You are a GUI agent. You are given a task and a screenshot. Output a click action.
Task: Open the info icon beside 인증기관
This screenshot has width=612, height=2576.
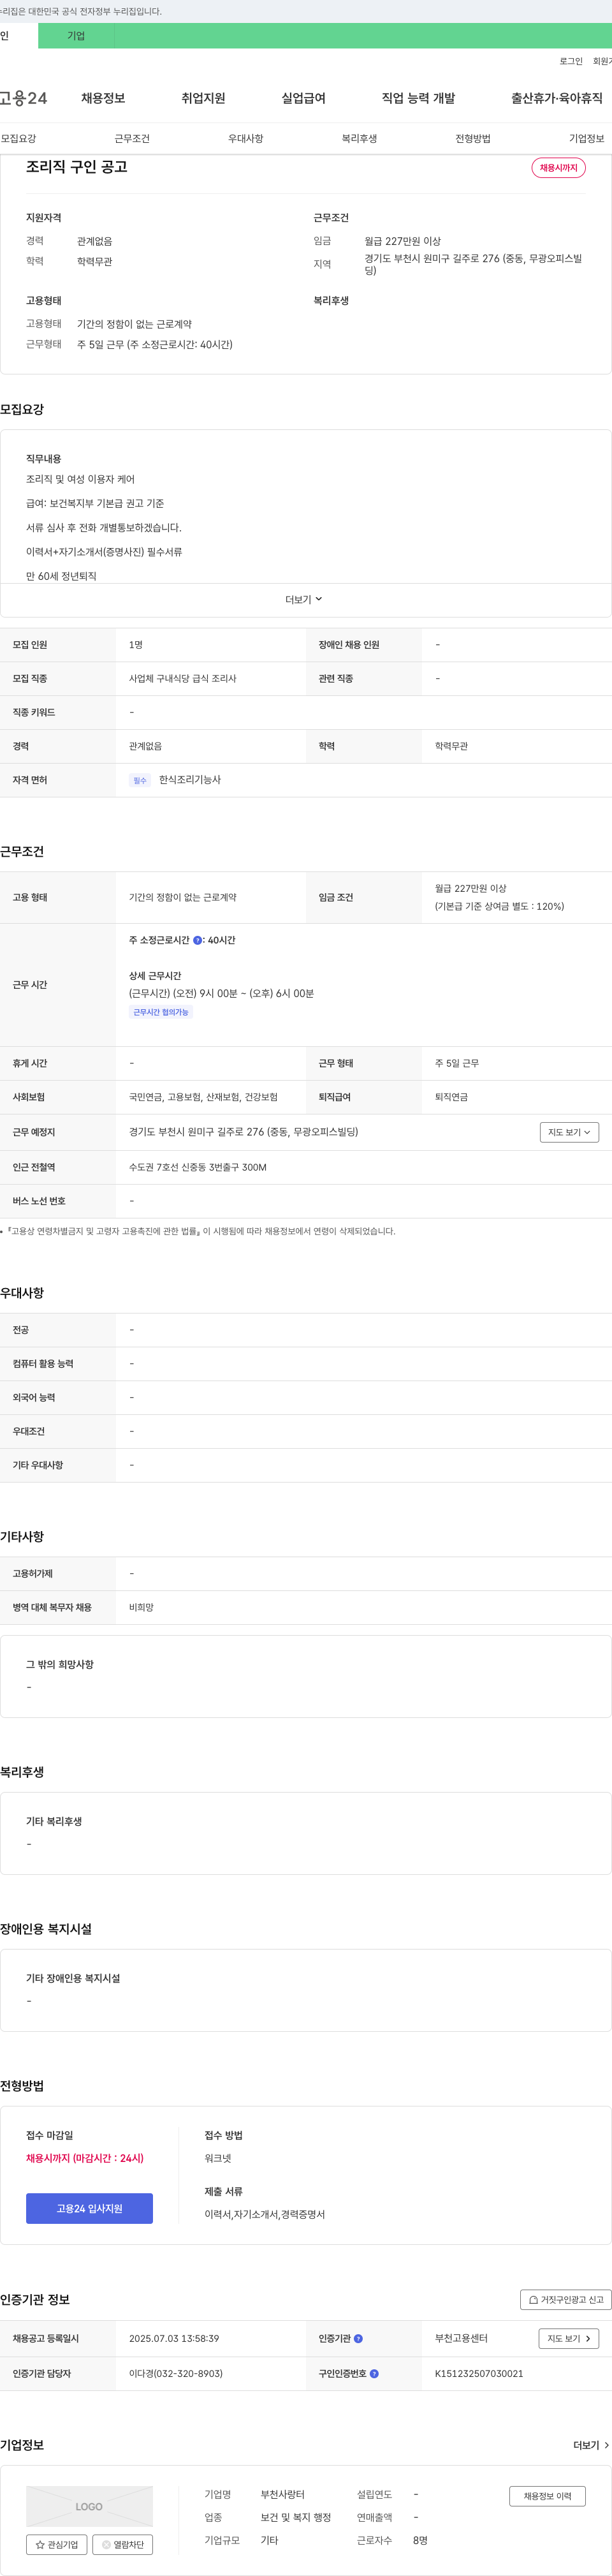pyautogui.click(x=358, y=2338)
